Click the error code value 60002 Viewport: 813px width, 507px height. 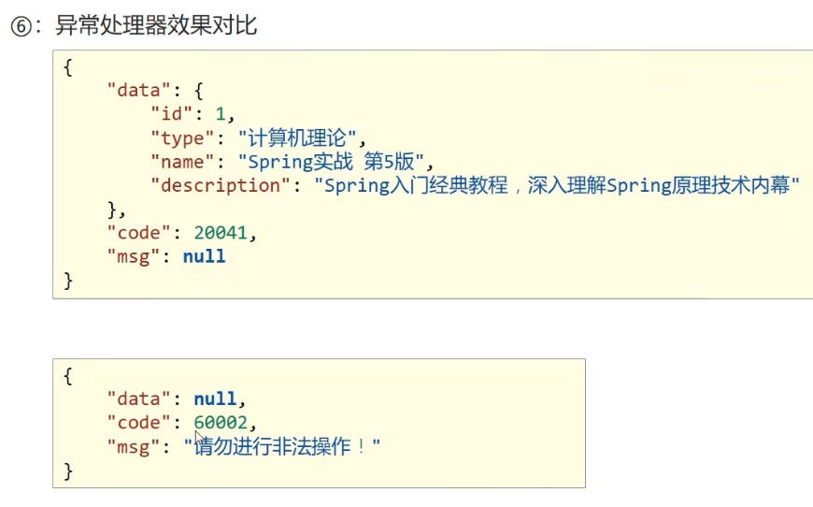(221, 423)
